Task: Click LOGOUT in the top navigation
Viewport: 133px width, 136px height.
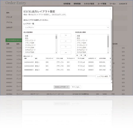Action: point(123,4)
